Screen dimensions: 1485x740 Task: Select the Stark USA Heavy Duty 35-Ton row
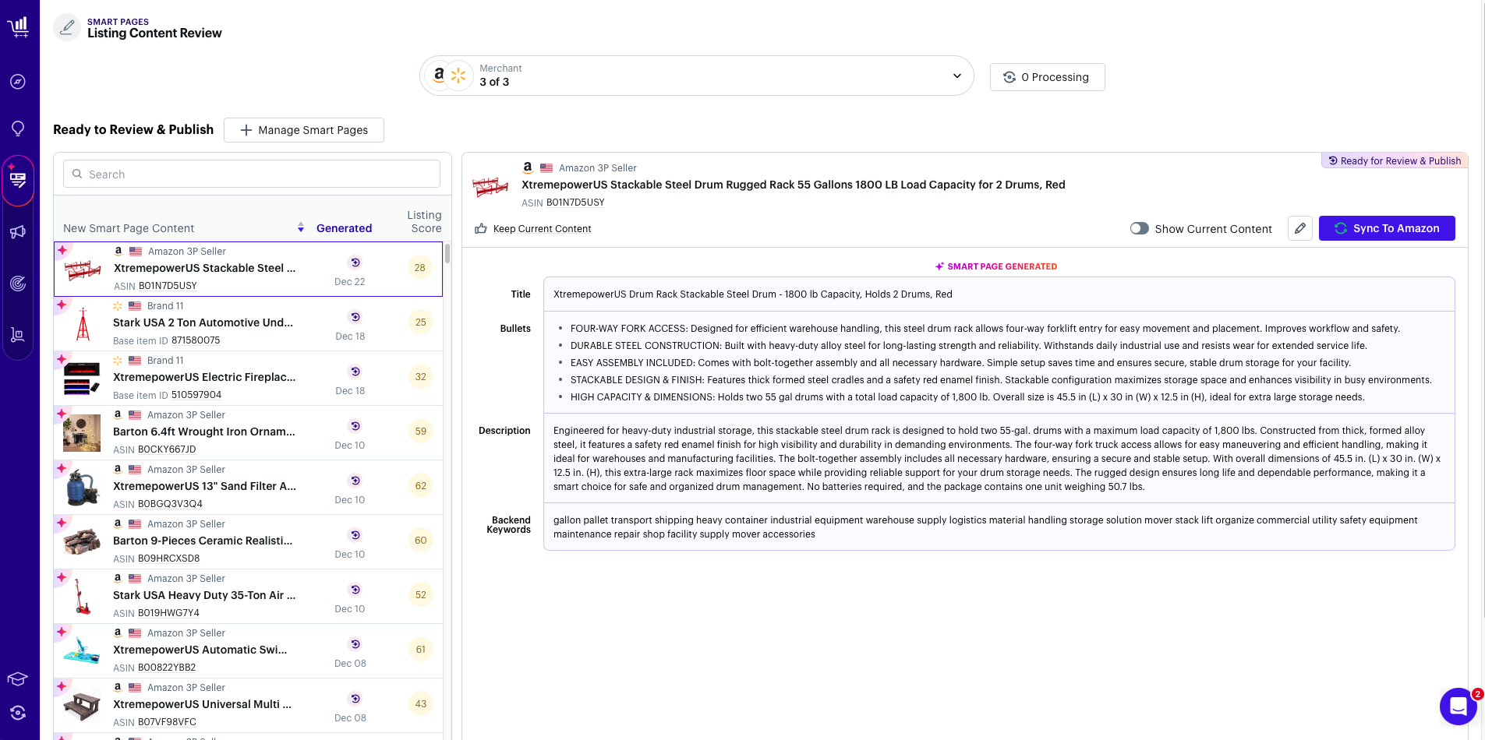(248, 597)
